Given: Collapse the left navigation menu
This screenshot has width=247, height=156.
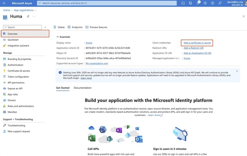Looking at the screenshot, I should click(45, 27).
